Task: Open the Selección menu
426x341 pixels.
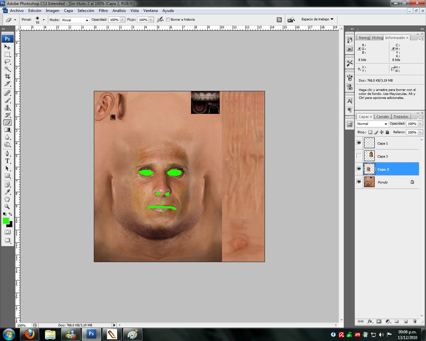Action: (x=86, y=11)
